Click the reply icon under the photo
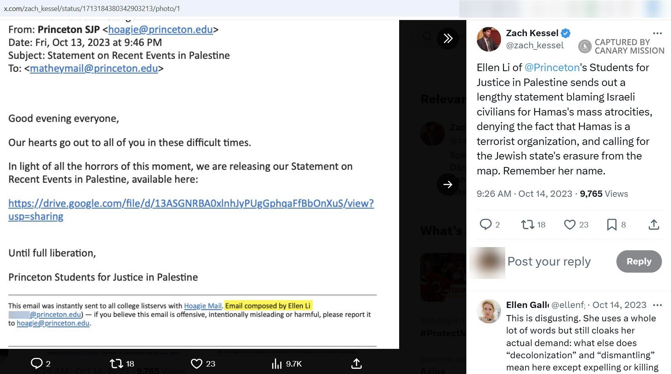671x374 pixels. [37, 363]
